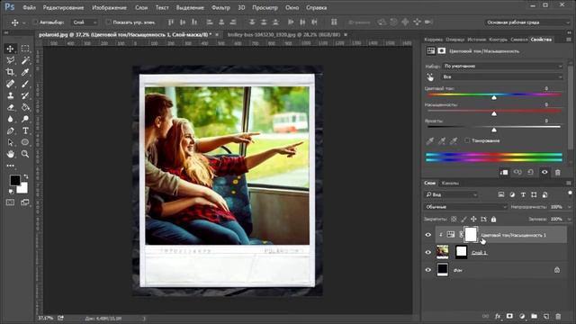
Task: Click the fx layer style icon
Action: tap(498, 316)
